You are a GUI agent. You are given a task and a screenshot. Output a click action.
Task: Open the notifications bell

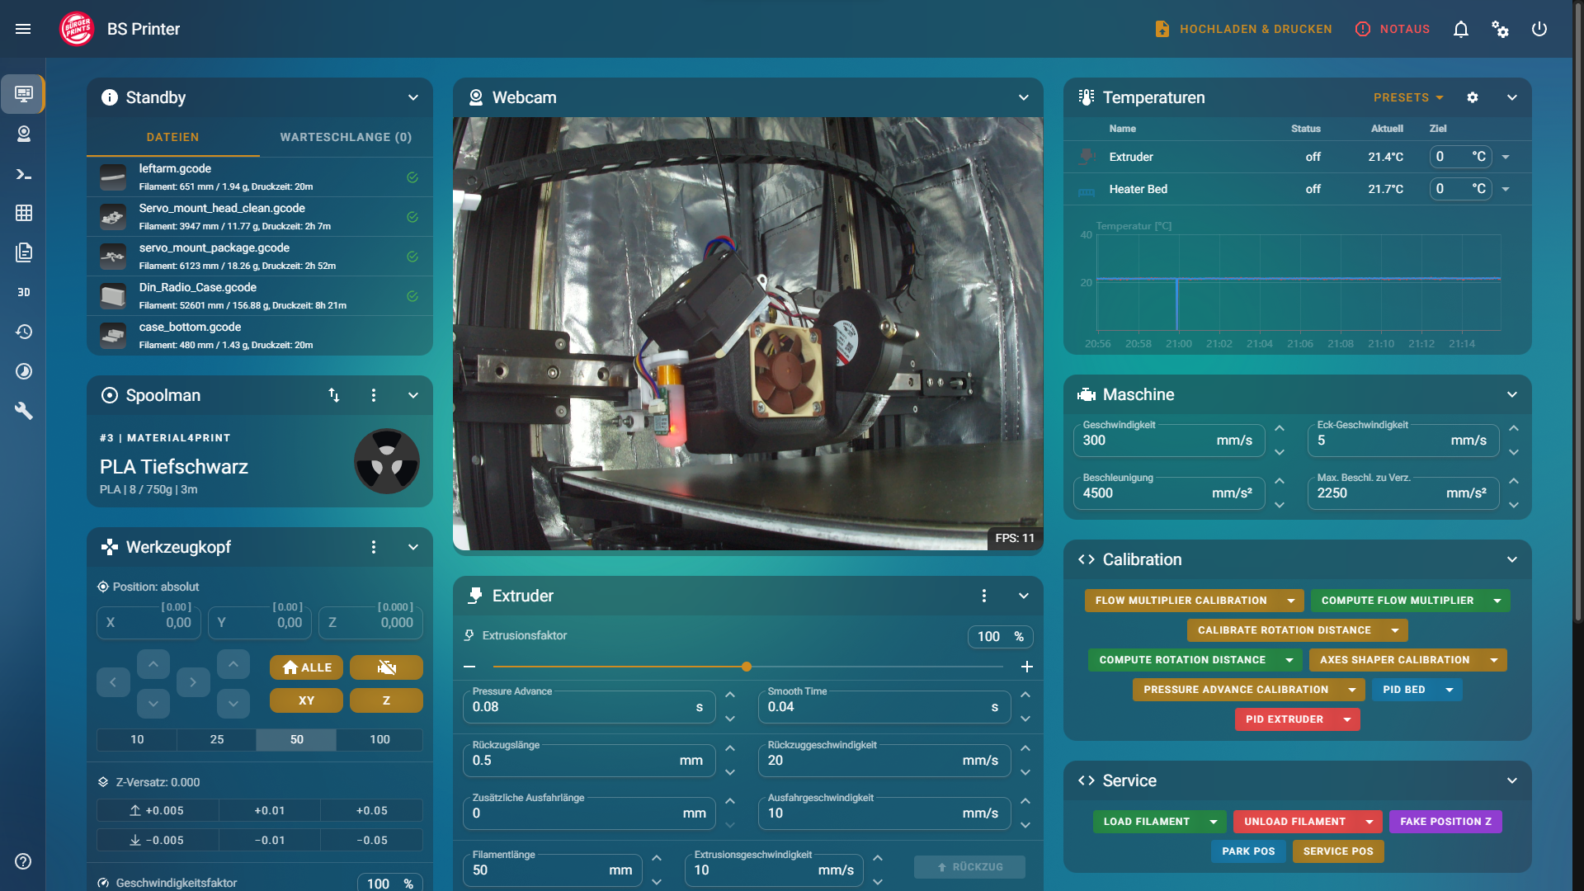coord(1460,29)
